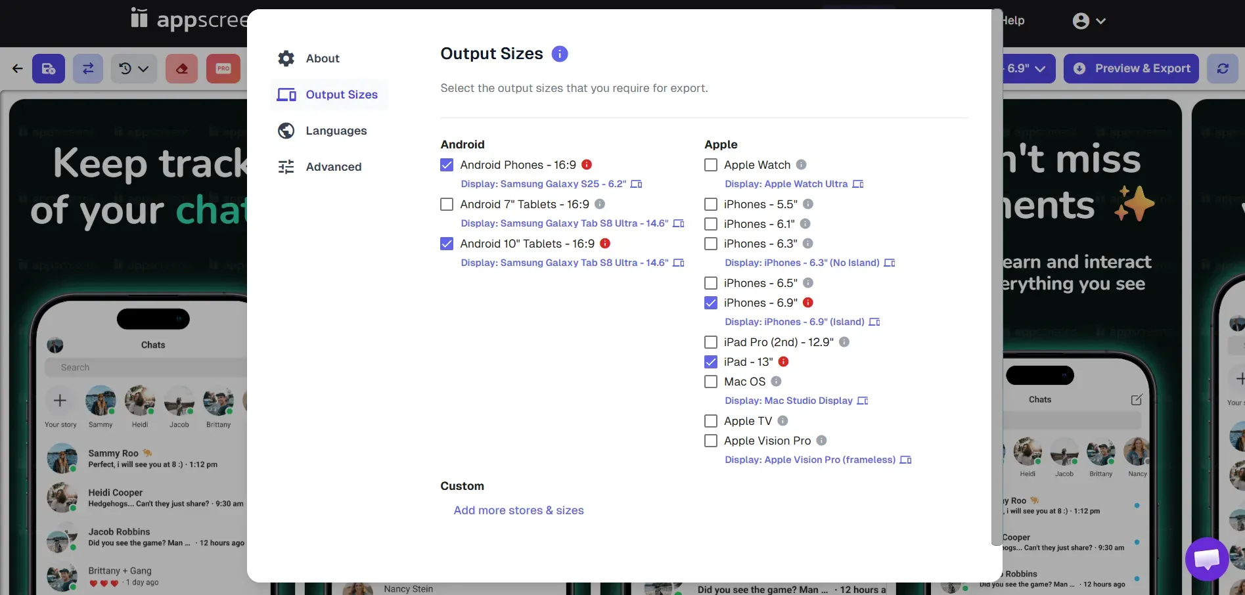This screenshot has width=1245, height=595.
Task: Check the Mac OS output size
Action: [x=711, y=382]
